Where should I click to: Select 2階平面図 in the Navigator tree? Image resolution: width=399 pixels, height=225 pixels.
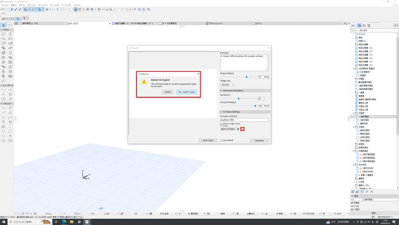pos(364,120)
